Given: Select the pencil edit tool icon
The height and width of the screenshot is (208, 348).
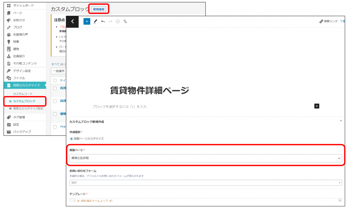Looking at the screenshot, I should (95, 21).
